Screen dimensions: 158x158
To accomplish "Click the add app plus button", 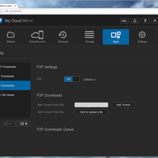I will [23, 124].
